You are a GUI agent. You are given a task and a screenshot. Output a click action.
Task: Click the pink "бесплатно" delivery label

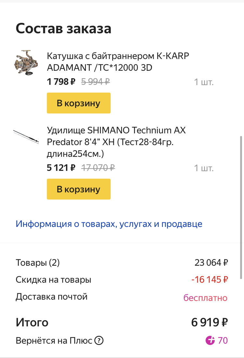click(x=205, y=298)
